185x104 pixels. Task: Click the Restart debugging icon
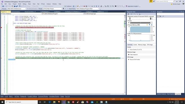[x=86, y=6]
